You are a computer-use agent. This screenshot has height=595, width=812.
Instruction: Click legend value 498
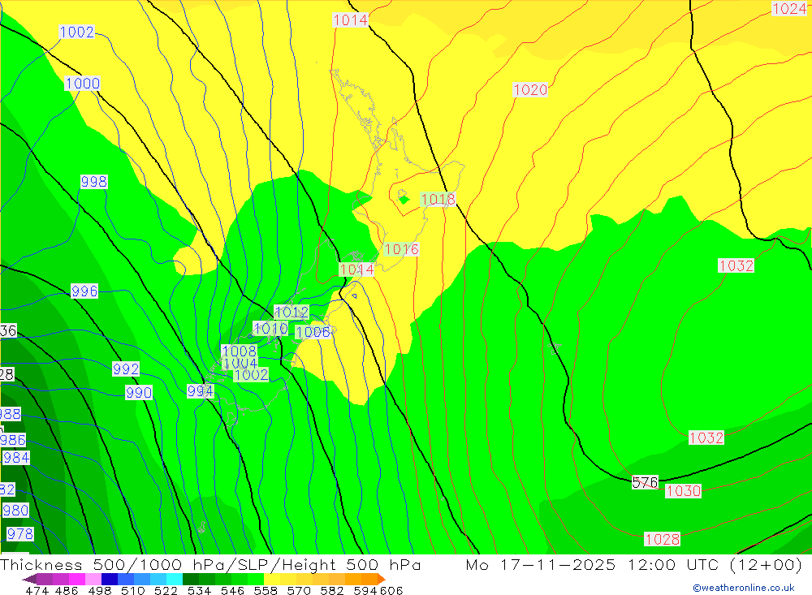pyautogui.click(x=99, y=591)
